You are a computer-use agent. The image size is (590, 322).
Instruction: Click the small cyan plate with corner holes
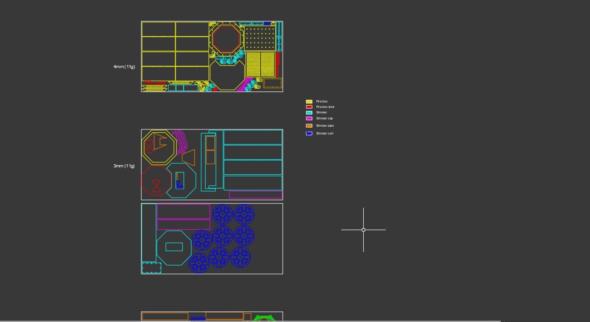151,268
